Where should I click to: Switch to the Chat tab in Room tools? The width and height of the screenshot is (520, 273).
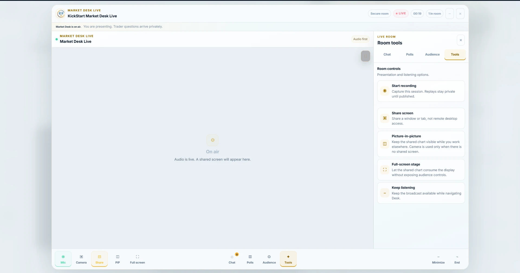click(387, 54)
